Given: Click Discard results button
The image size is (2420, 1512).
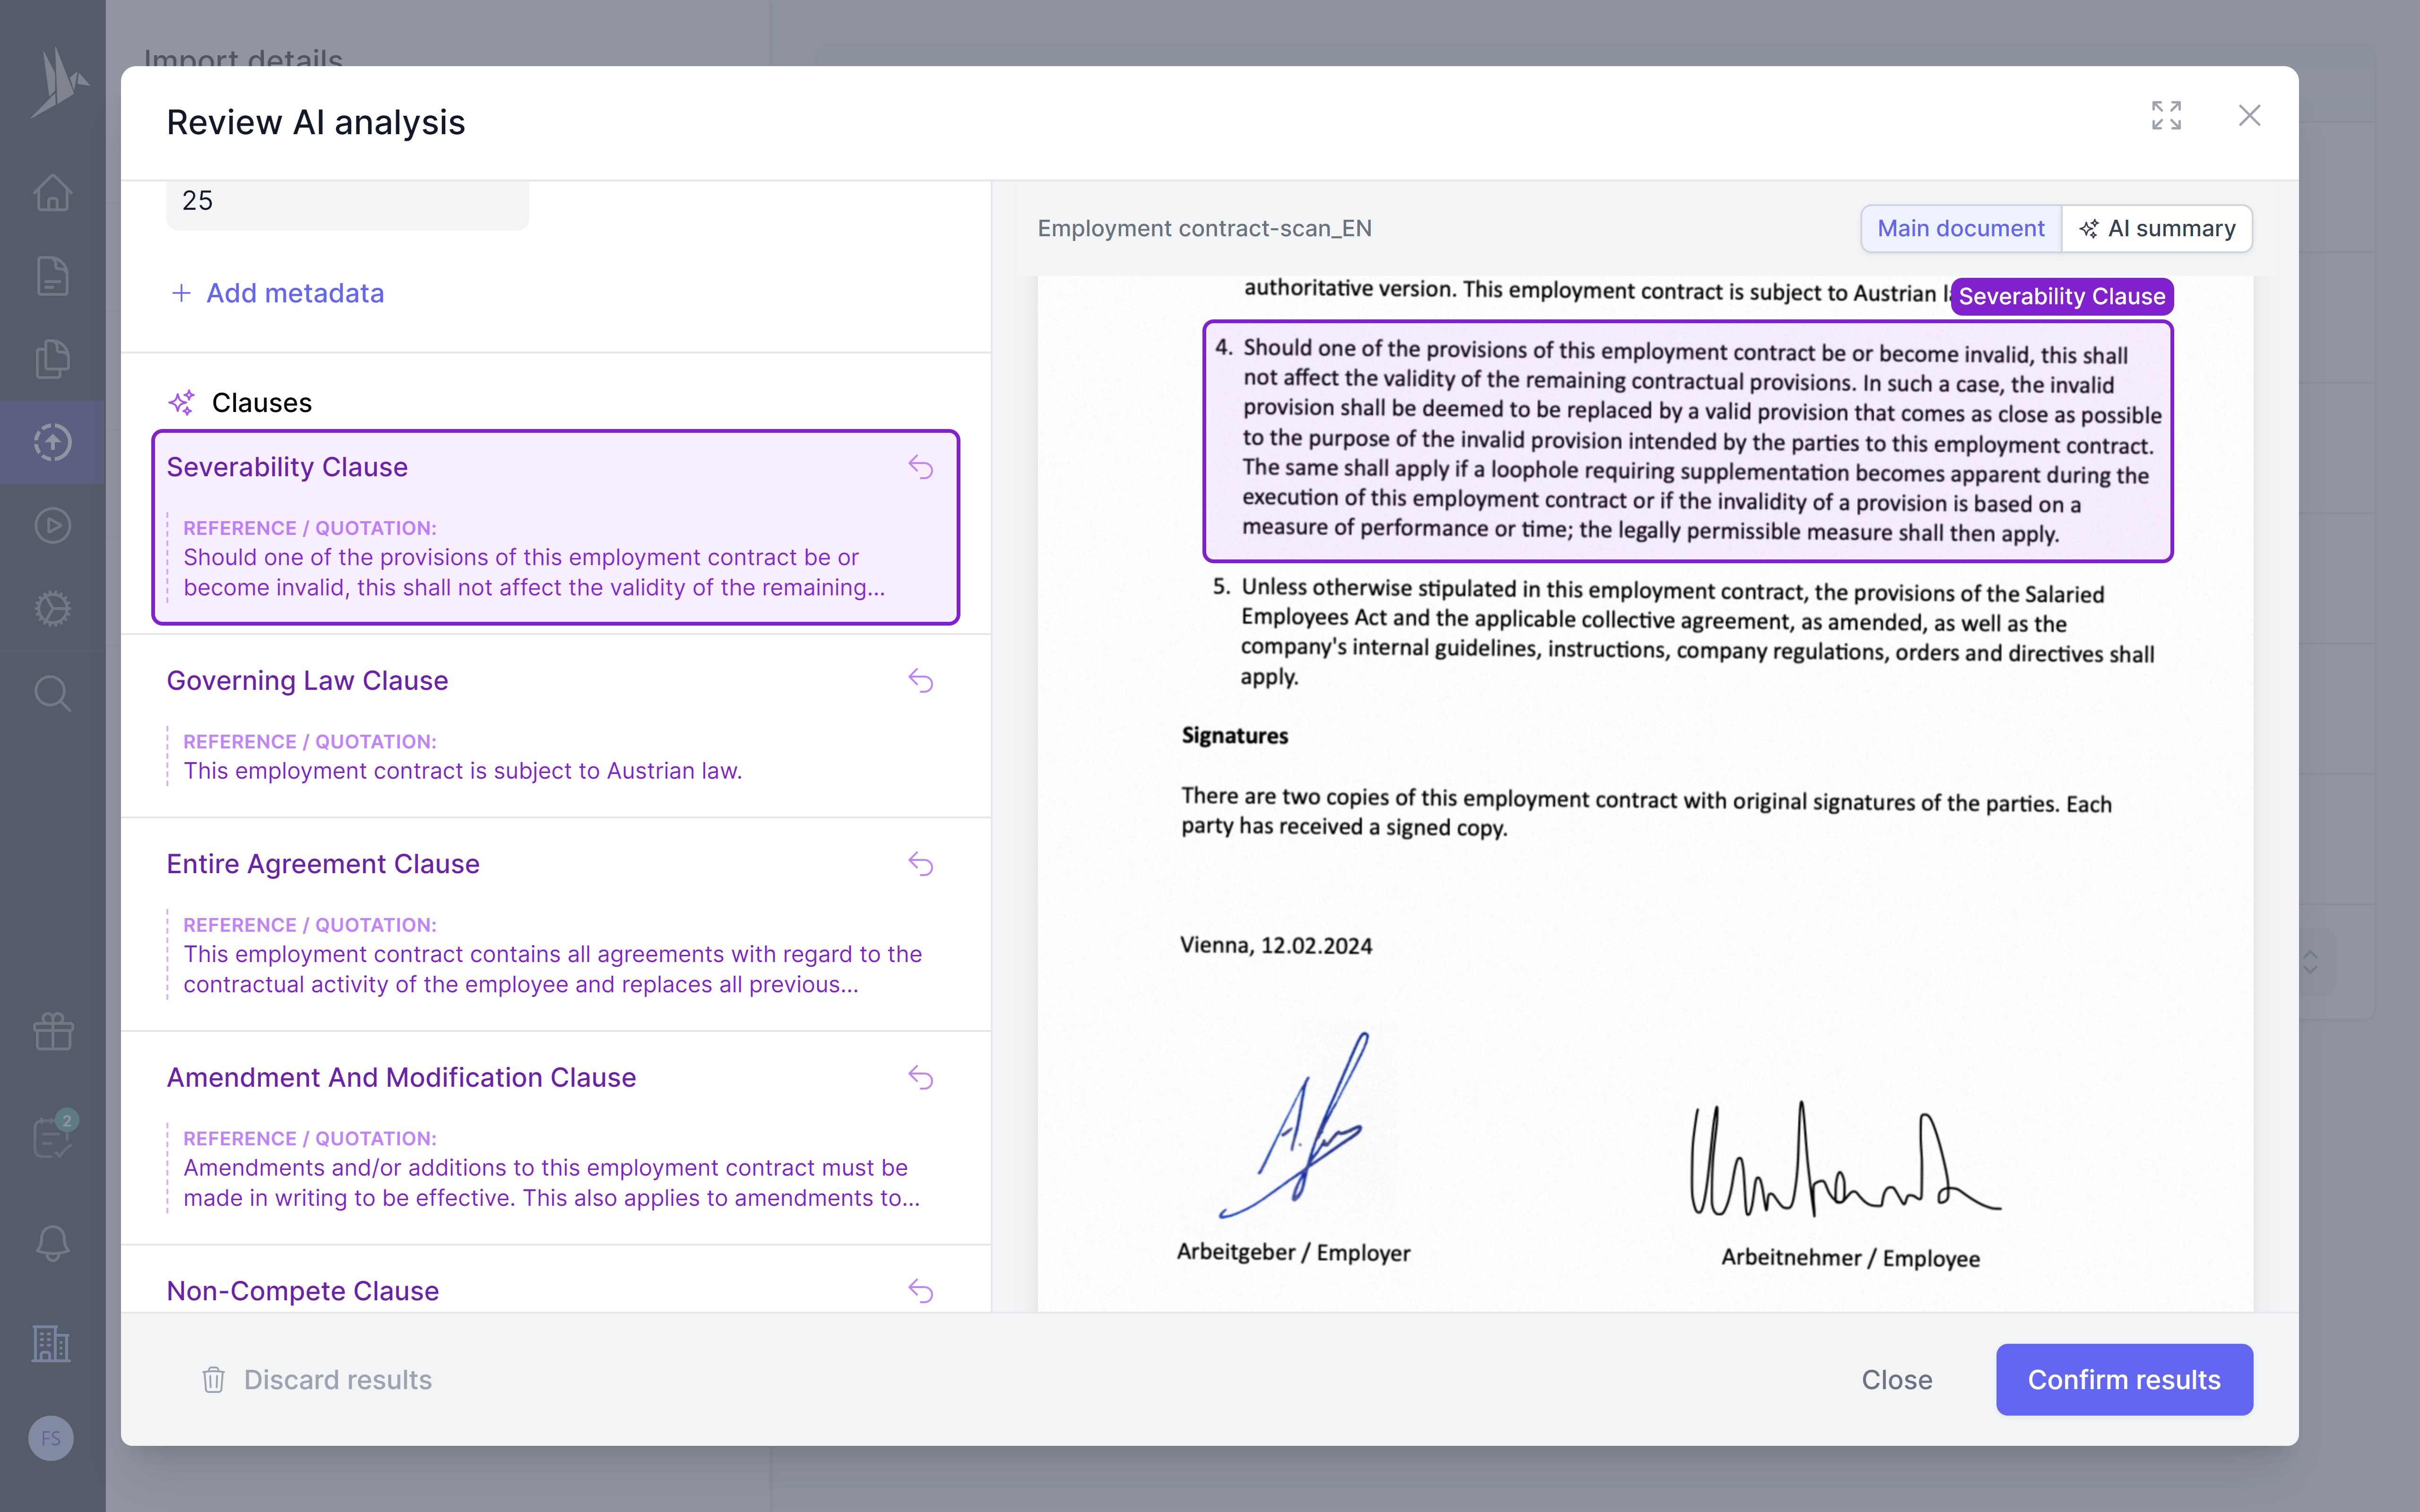Looking at the screenshot, I should [x=317, y=1380].
